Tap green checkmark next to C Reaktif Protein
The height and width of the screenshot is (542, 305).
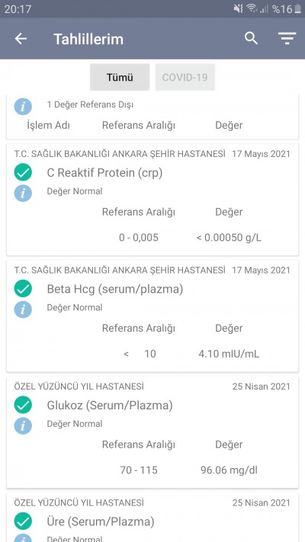[23, 172]
